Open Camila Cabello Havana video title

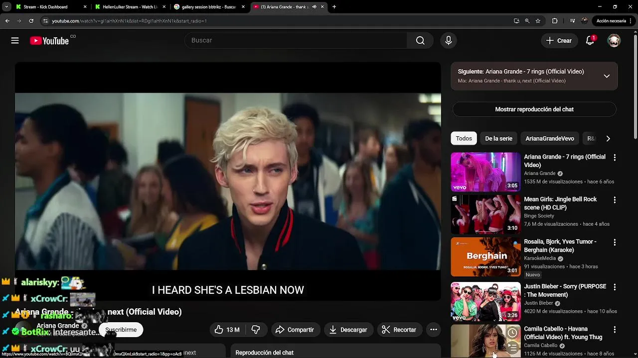(x=563, y=333)
